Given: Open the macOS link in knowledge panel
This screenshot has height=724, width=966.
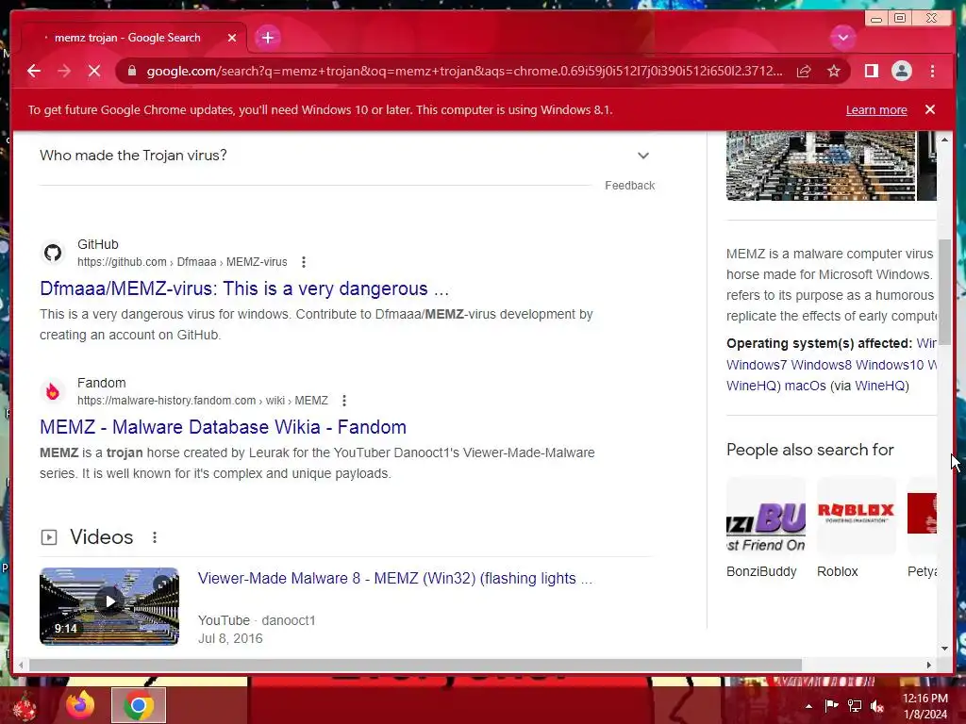Looking at the screenshot, I should pos(806,386).
